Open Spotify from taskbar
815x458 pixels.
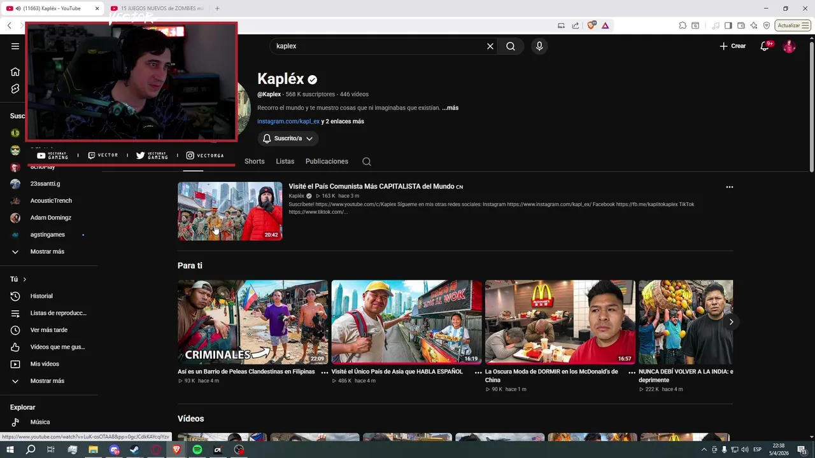click(197, 450)
